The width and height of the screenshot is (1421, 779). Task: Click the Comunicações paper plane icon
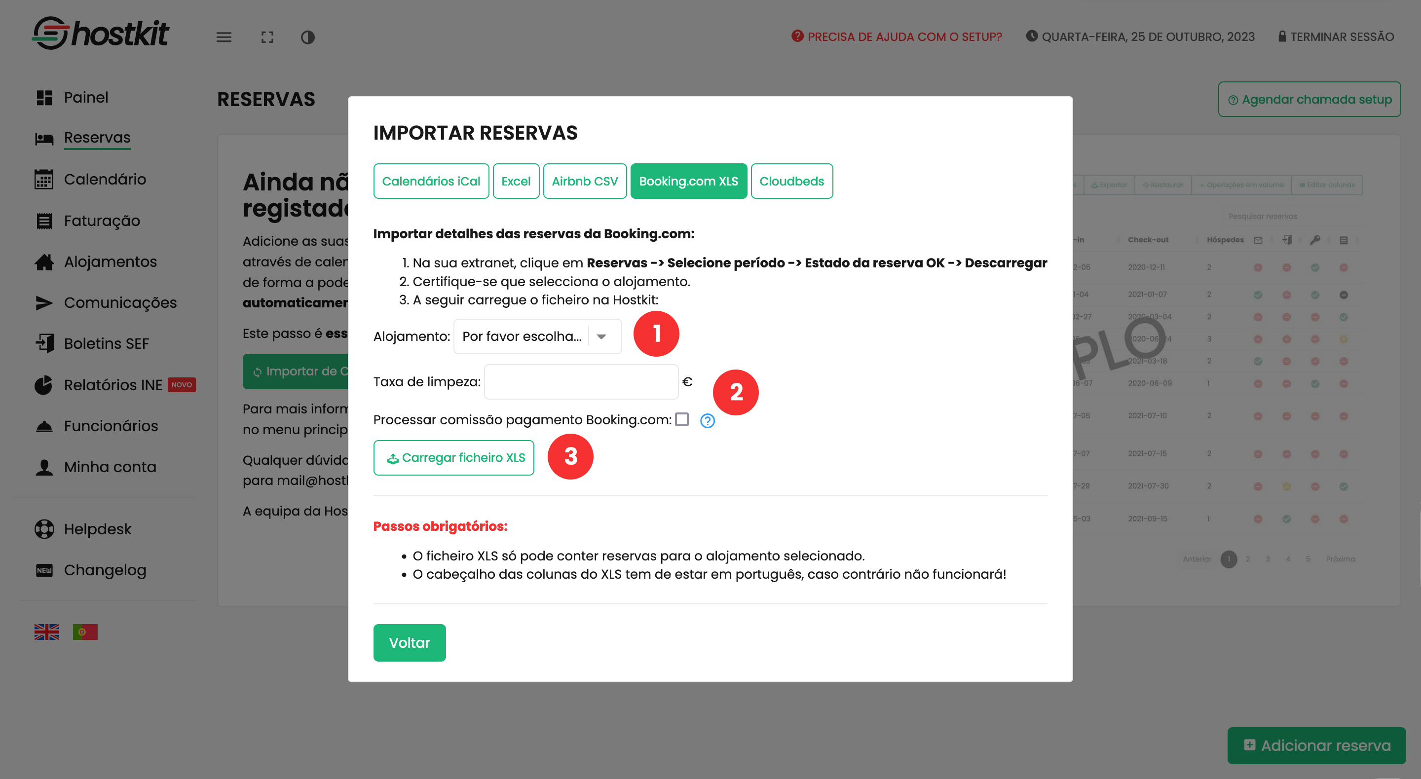click(x=44, y=302)
